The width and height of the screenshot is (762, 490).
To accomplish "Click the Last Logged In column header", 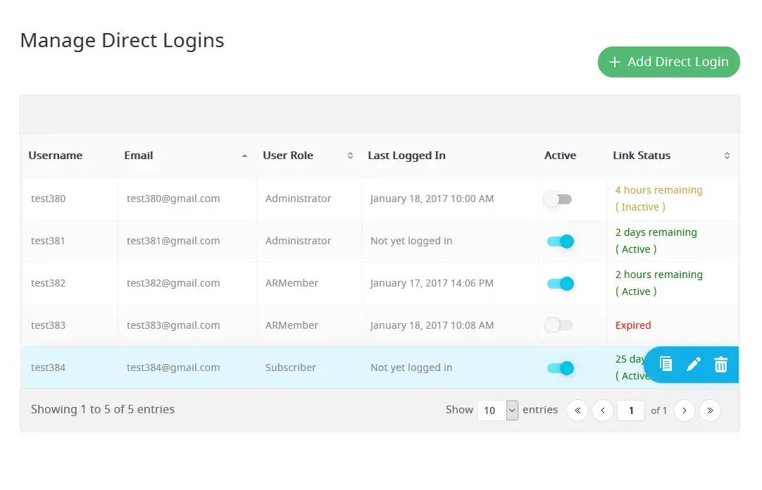I will 406,156.
